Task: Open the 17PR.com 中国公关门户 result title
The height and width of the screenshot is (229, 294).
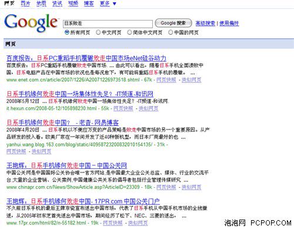Action: click(x=83, y=201)
